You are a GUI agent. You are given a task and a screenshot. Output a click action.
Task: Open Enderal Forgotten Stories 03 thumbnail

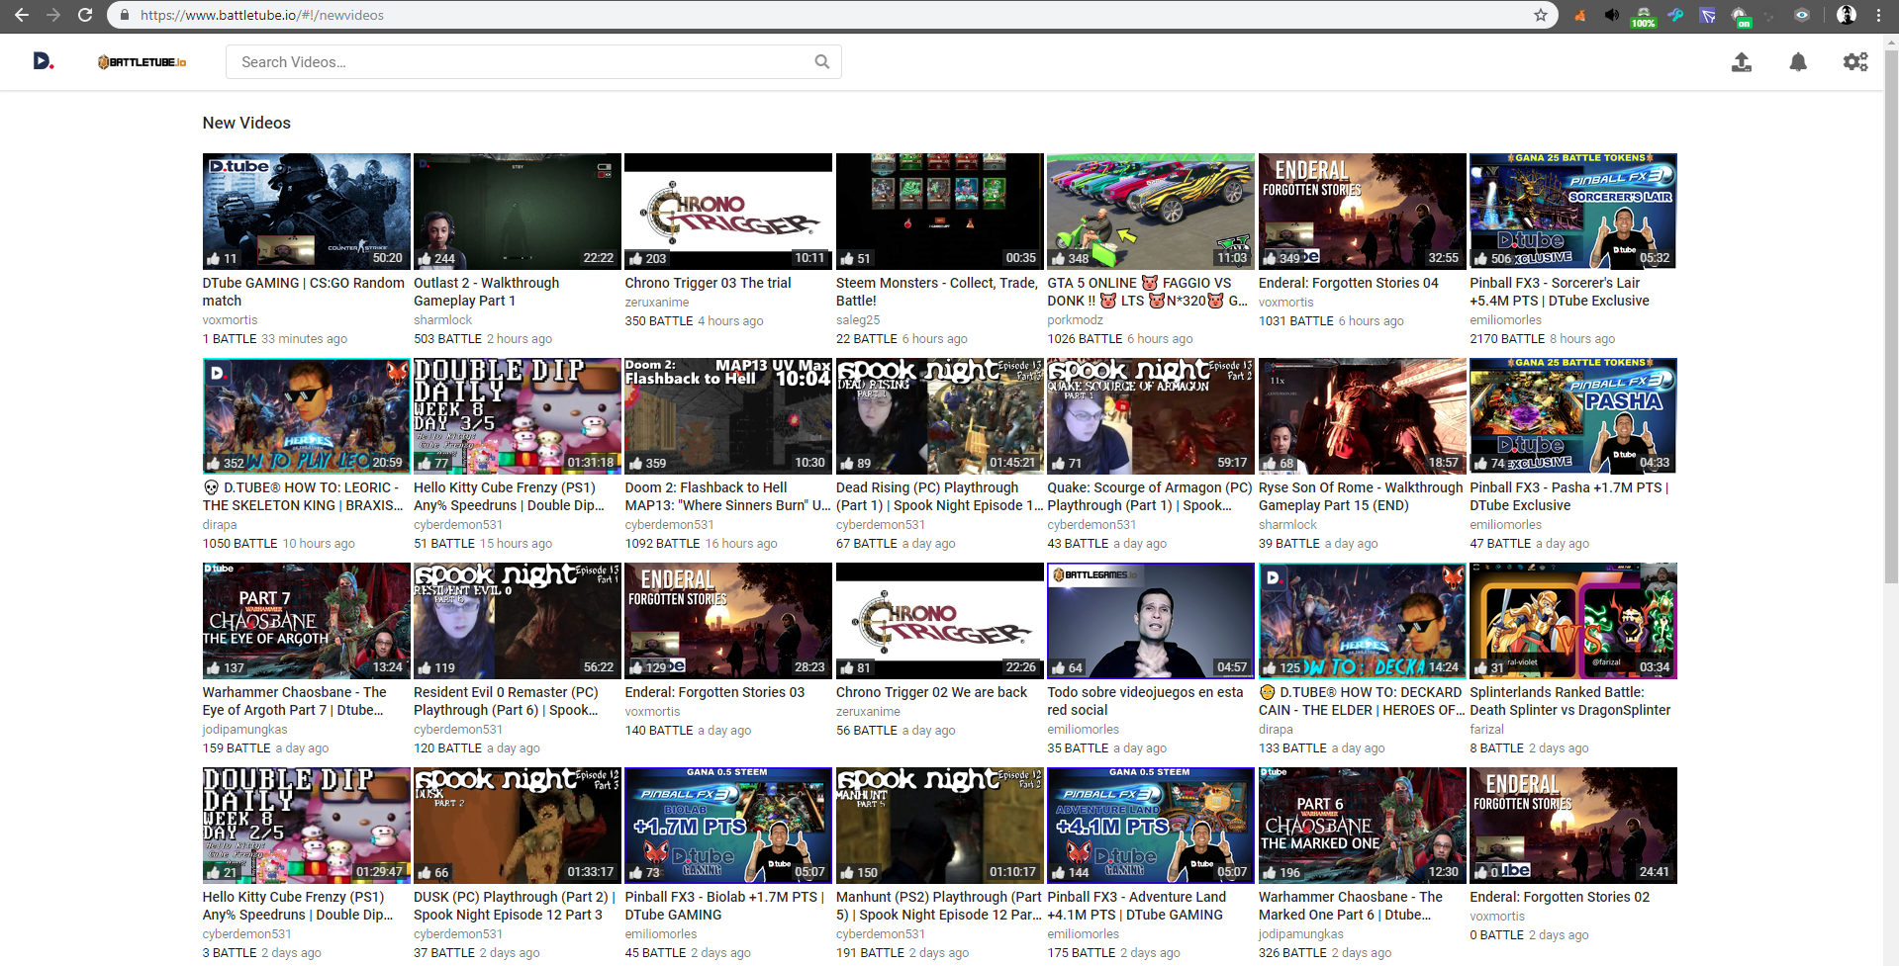click(728, 621)
